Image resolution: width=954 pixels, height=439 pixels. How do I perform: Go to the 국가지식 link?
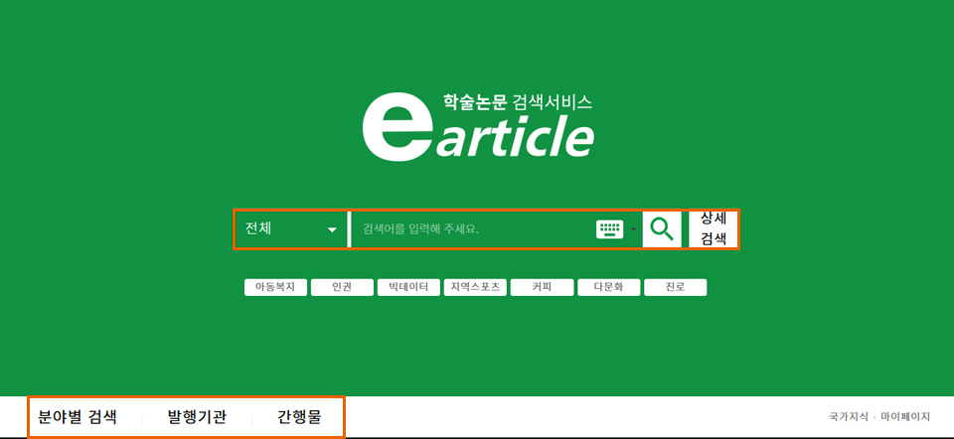(849, 417)
